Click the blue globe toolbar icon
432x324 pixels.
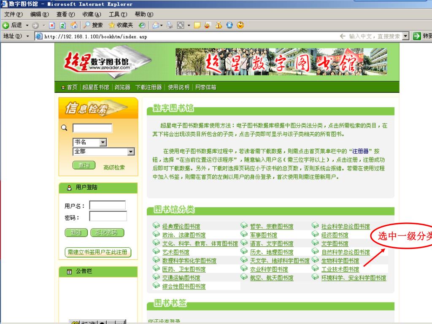(229, 25)
